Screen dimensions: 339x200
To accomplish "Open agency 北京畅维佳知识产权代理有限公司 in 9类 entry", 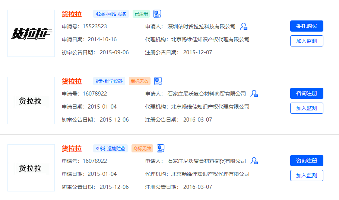I will tap(210, 107).
